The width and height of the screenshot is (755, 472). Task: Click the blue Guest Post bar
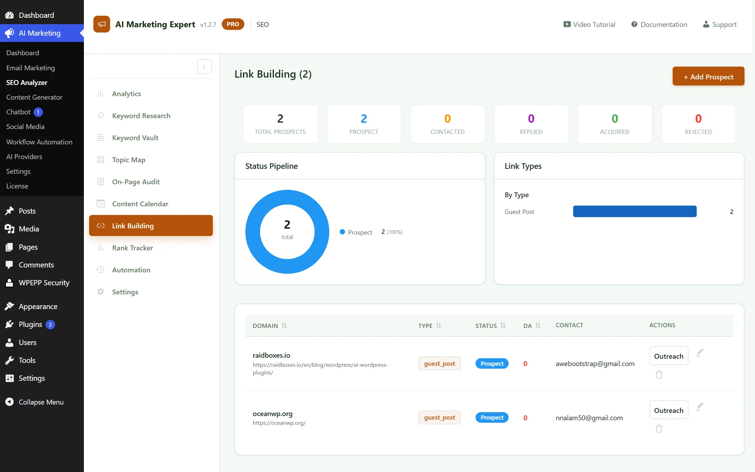coord(635,212)
